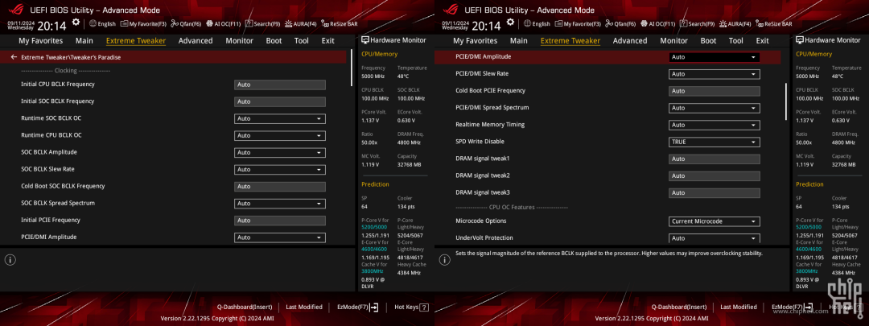Image resolution: width=869 pixels, height=326 pixels.
Task: Select Extreme Tweaker tab in the Clocking screenshot
Action: click(136, 40)
